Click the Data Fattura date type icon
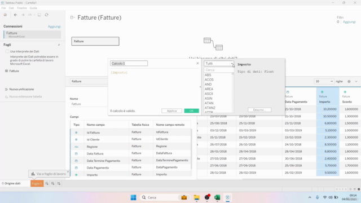This screenshot has width=361, height=203. [76, 154]
